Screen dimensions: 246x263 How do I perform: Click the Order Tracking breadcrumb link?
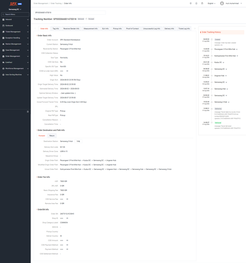[56, 4]
